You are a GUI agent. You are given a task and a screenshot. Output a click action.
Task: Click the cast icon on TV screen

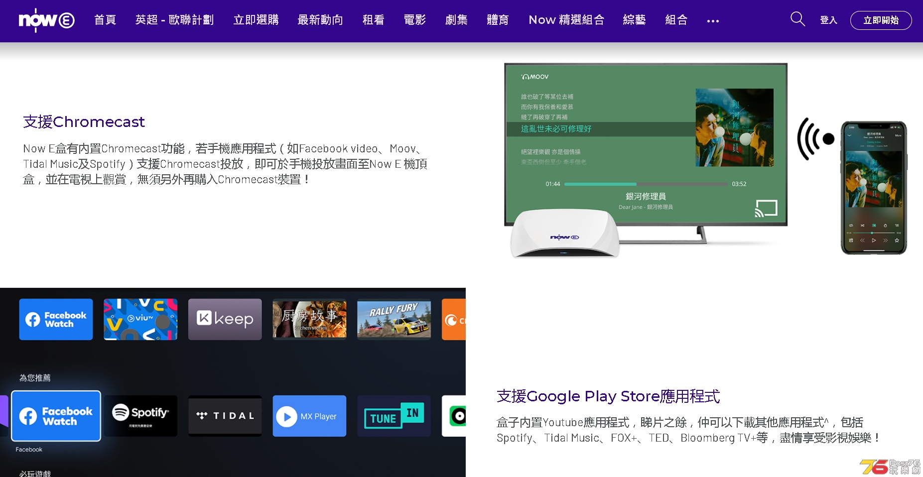point(766,208)
